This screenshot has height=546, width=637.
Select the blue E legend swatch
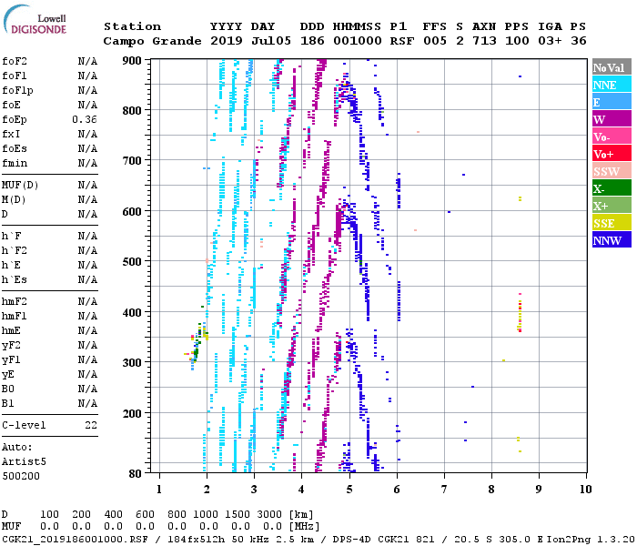coord(612,101)
